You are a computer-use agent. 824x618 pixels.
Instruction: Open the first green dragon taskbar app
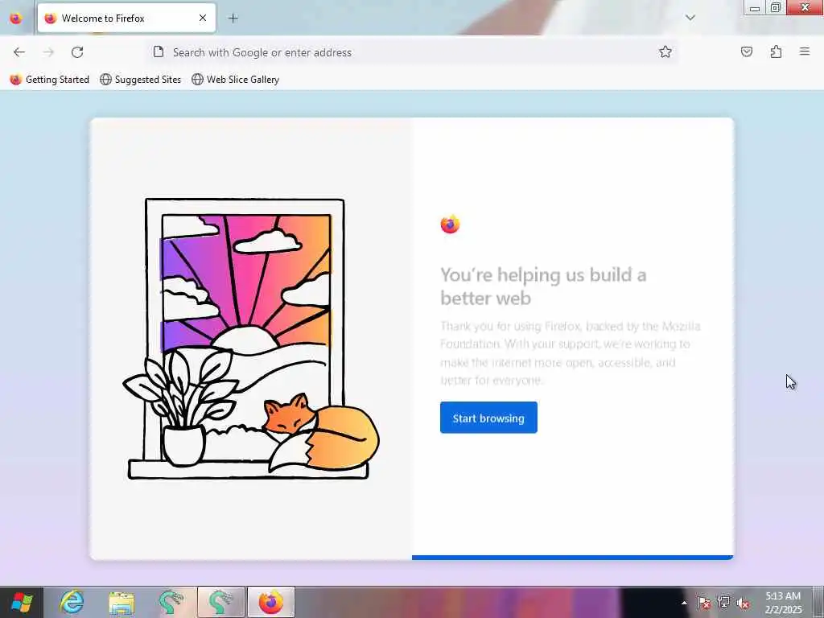(171, 602)
